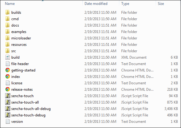The height and width of the screenshot is (128, 181).
Task: Select the sencha-touch-all file name
Action: 25,102
